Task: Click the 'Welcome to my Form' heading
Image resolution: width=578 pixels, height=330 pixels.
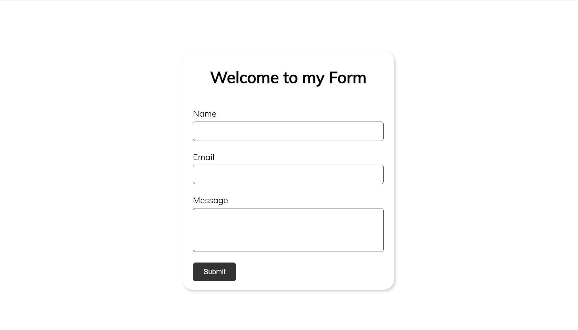Action: tap(288, 77)
